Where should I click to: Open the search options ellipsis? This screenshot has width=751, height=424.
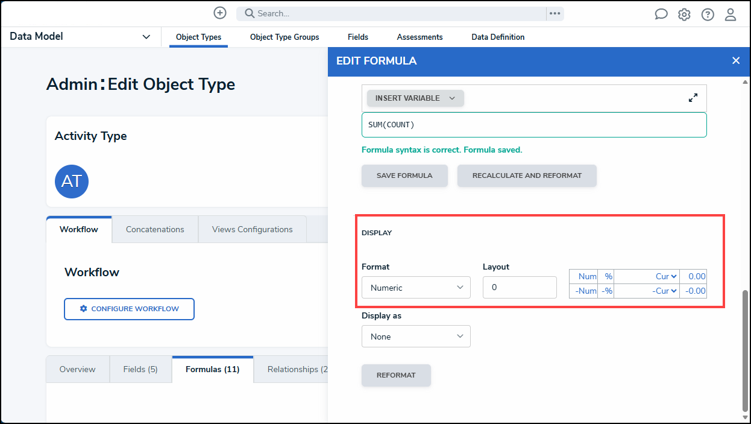[555, 13]
